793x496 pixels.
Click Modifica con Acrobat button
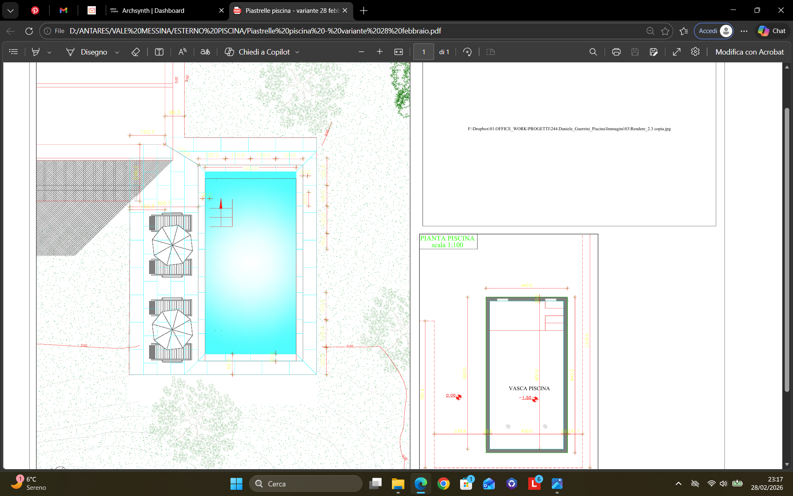tap(749, 52)
